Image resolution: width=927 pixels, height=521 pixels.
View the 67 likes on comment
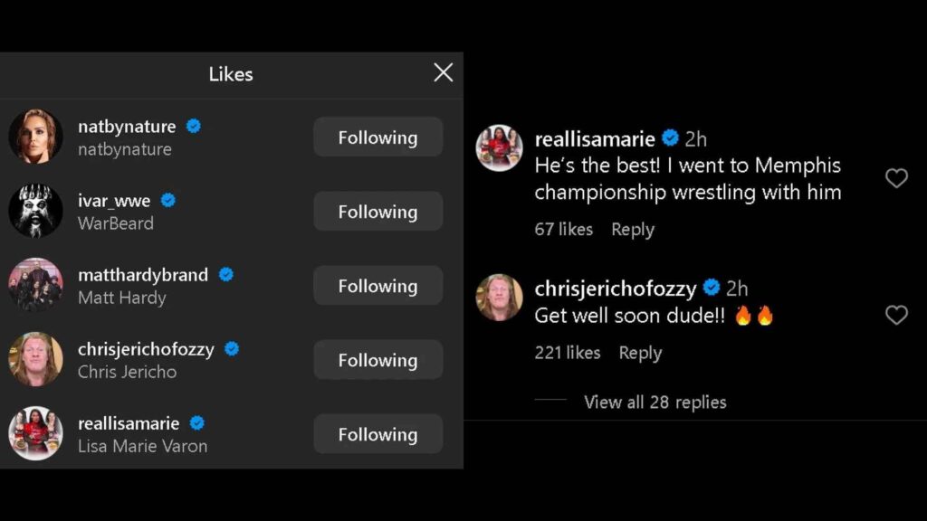point(563,230)
